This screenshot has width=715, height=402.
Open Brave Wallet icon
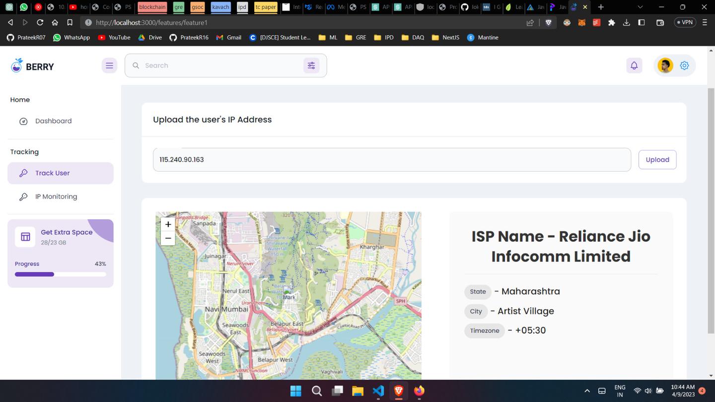[x=660, y=22]
